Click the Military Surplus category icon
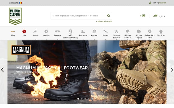 (139, 32)
